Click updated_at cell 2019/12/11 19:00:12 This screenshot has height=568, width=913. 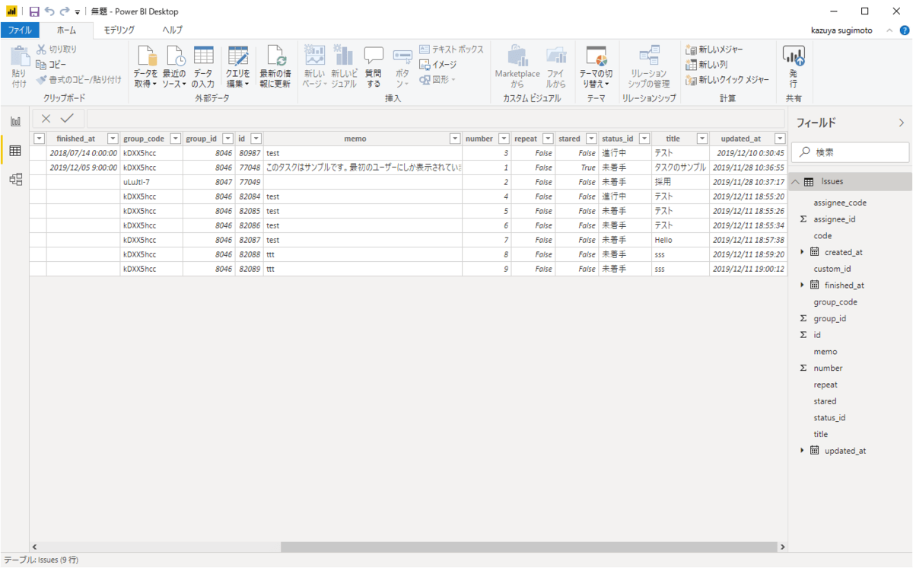coord(747,269)
